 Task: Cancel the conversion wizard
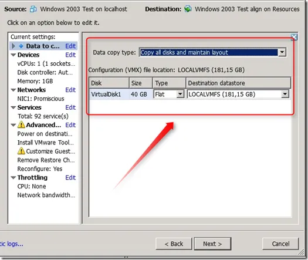pyautogui.click(x=280, y=244)
